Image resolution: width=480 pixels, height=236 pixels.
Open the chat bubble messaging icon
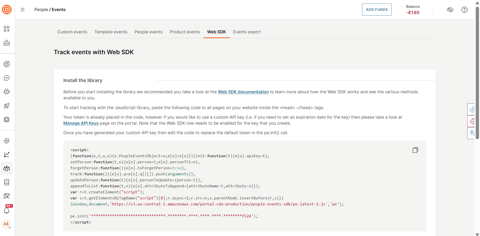point(7,78)
